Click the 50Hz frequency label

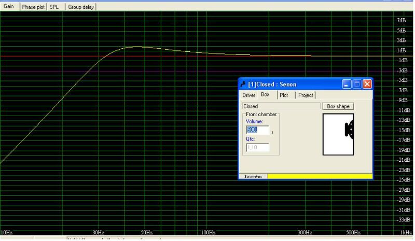coord(146,233)
